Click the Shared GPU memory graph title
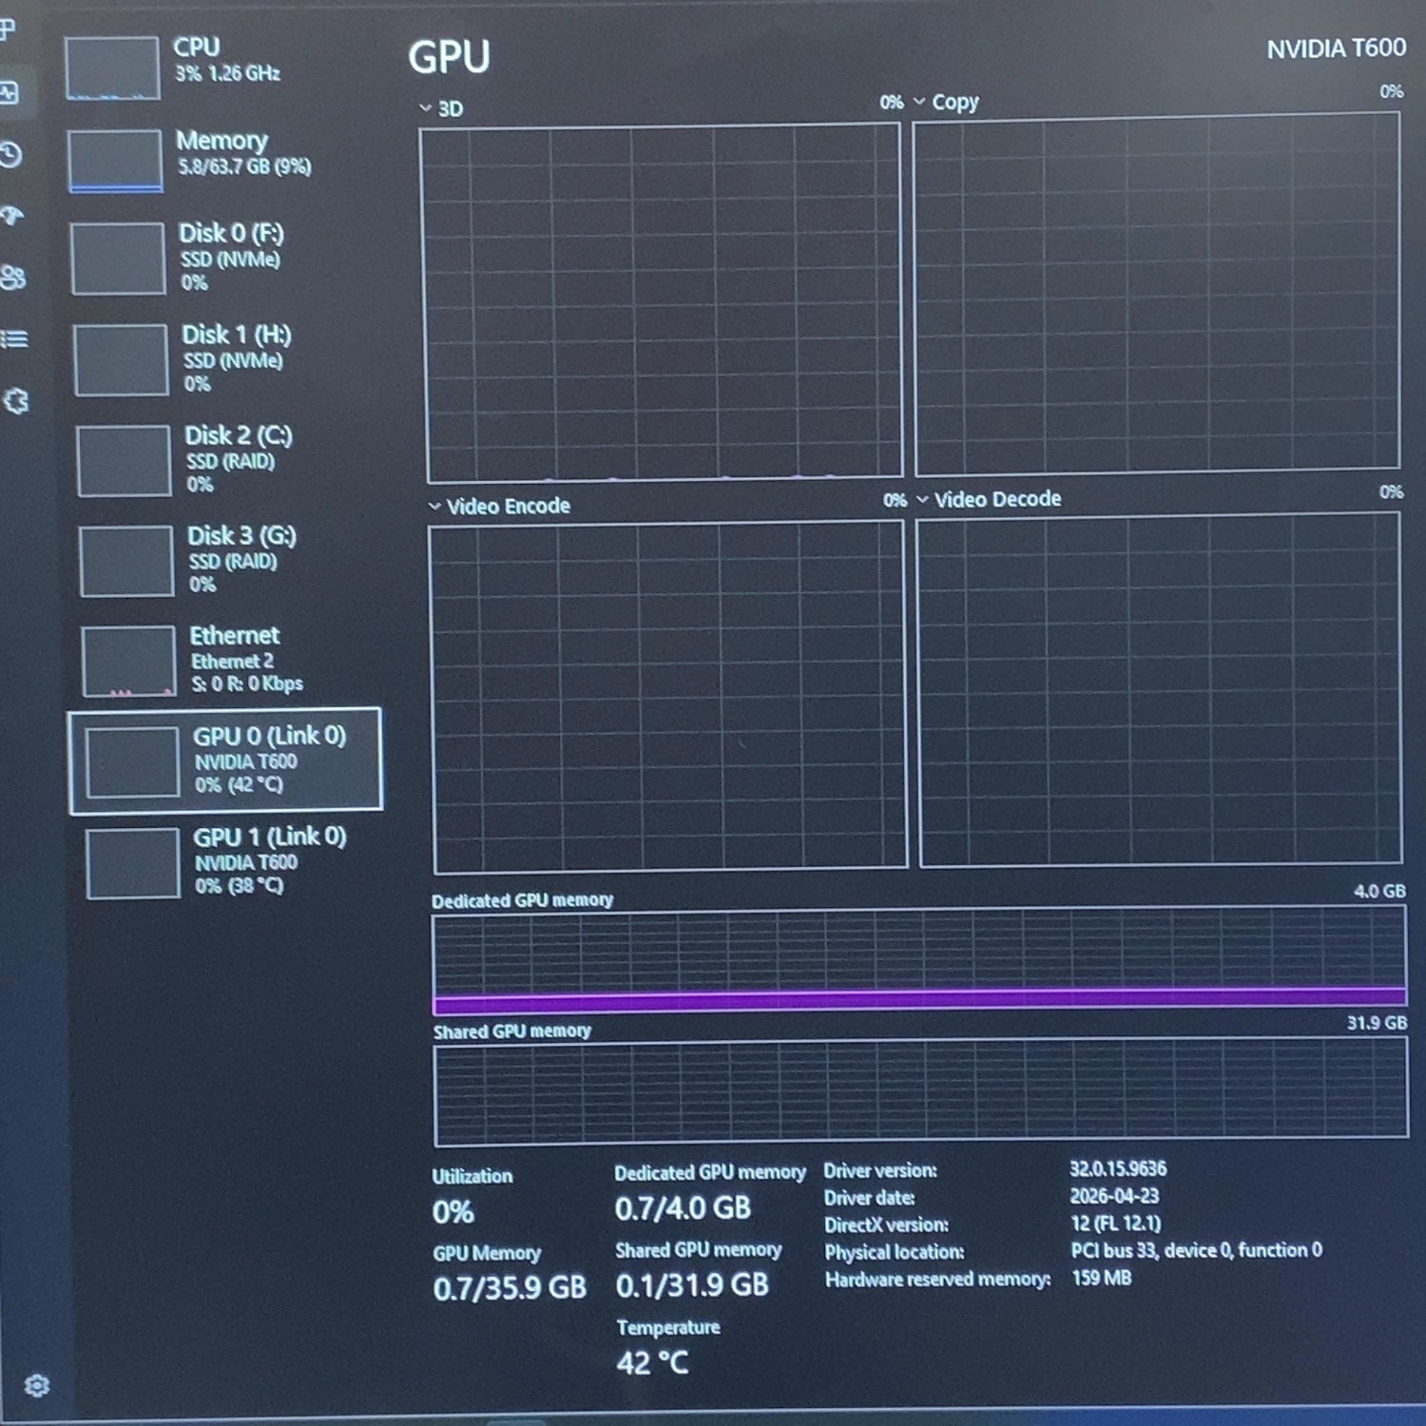Screen dimensions: 1426x1426 [x=512, y=1031]
